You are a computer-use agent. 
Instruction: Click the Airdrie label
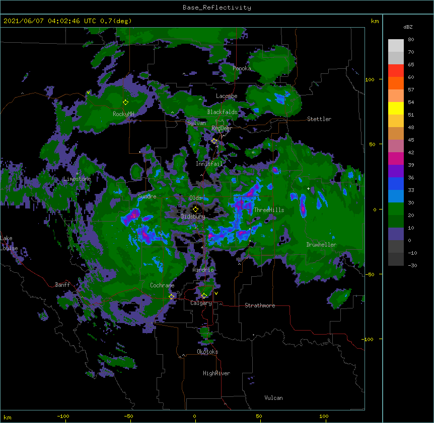203,270
